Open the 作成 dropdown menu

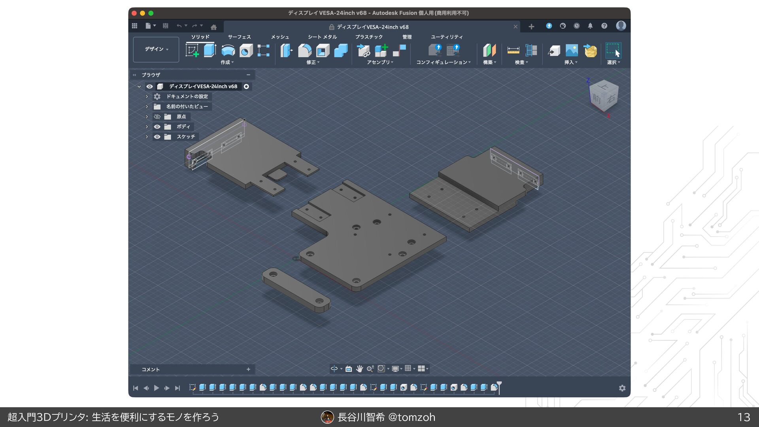tap(227, 62)
